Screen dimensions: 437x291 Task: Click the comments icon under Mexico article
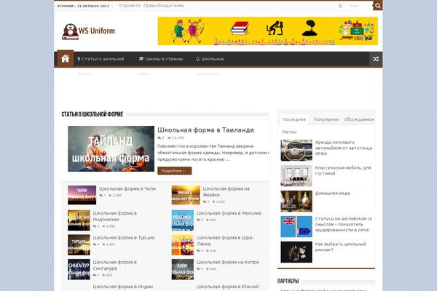[198, 220]
